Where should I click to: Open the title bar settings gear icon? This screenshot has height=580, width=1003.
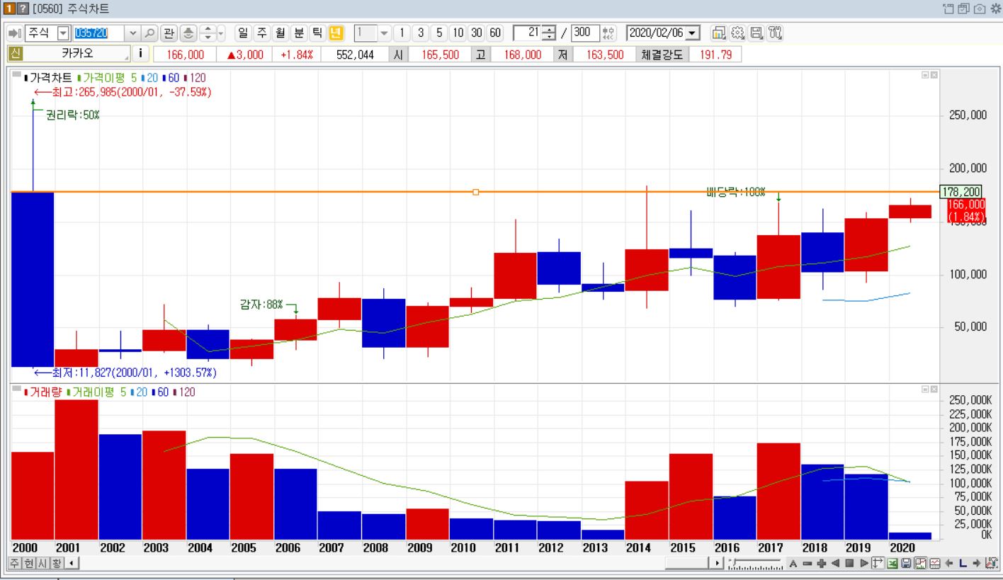[x=994, y=8]
